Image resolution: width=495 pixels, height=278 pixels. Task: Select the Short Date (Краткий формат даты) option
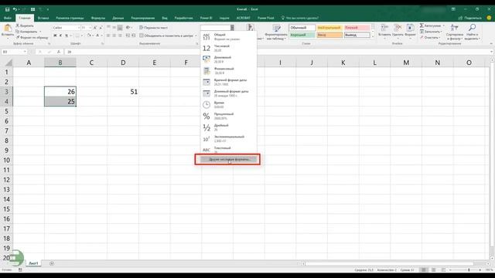pos(229,83)
